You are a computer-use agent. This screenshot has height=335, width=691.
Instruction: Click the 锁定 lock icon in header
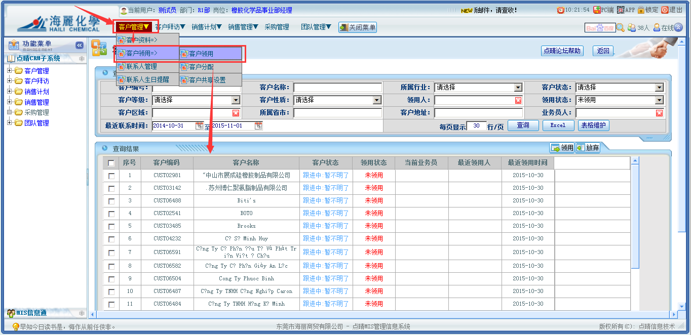pos(640,10)
